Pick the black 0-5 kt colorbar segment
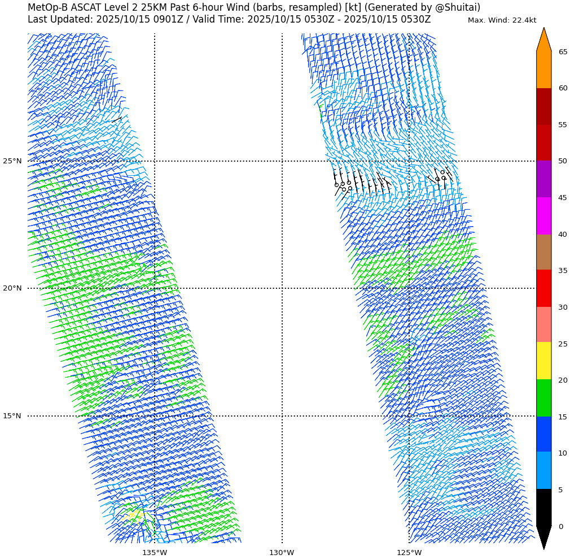Screen dimensions: 570x559 coord(543,508)
